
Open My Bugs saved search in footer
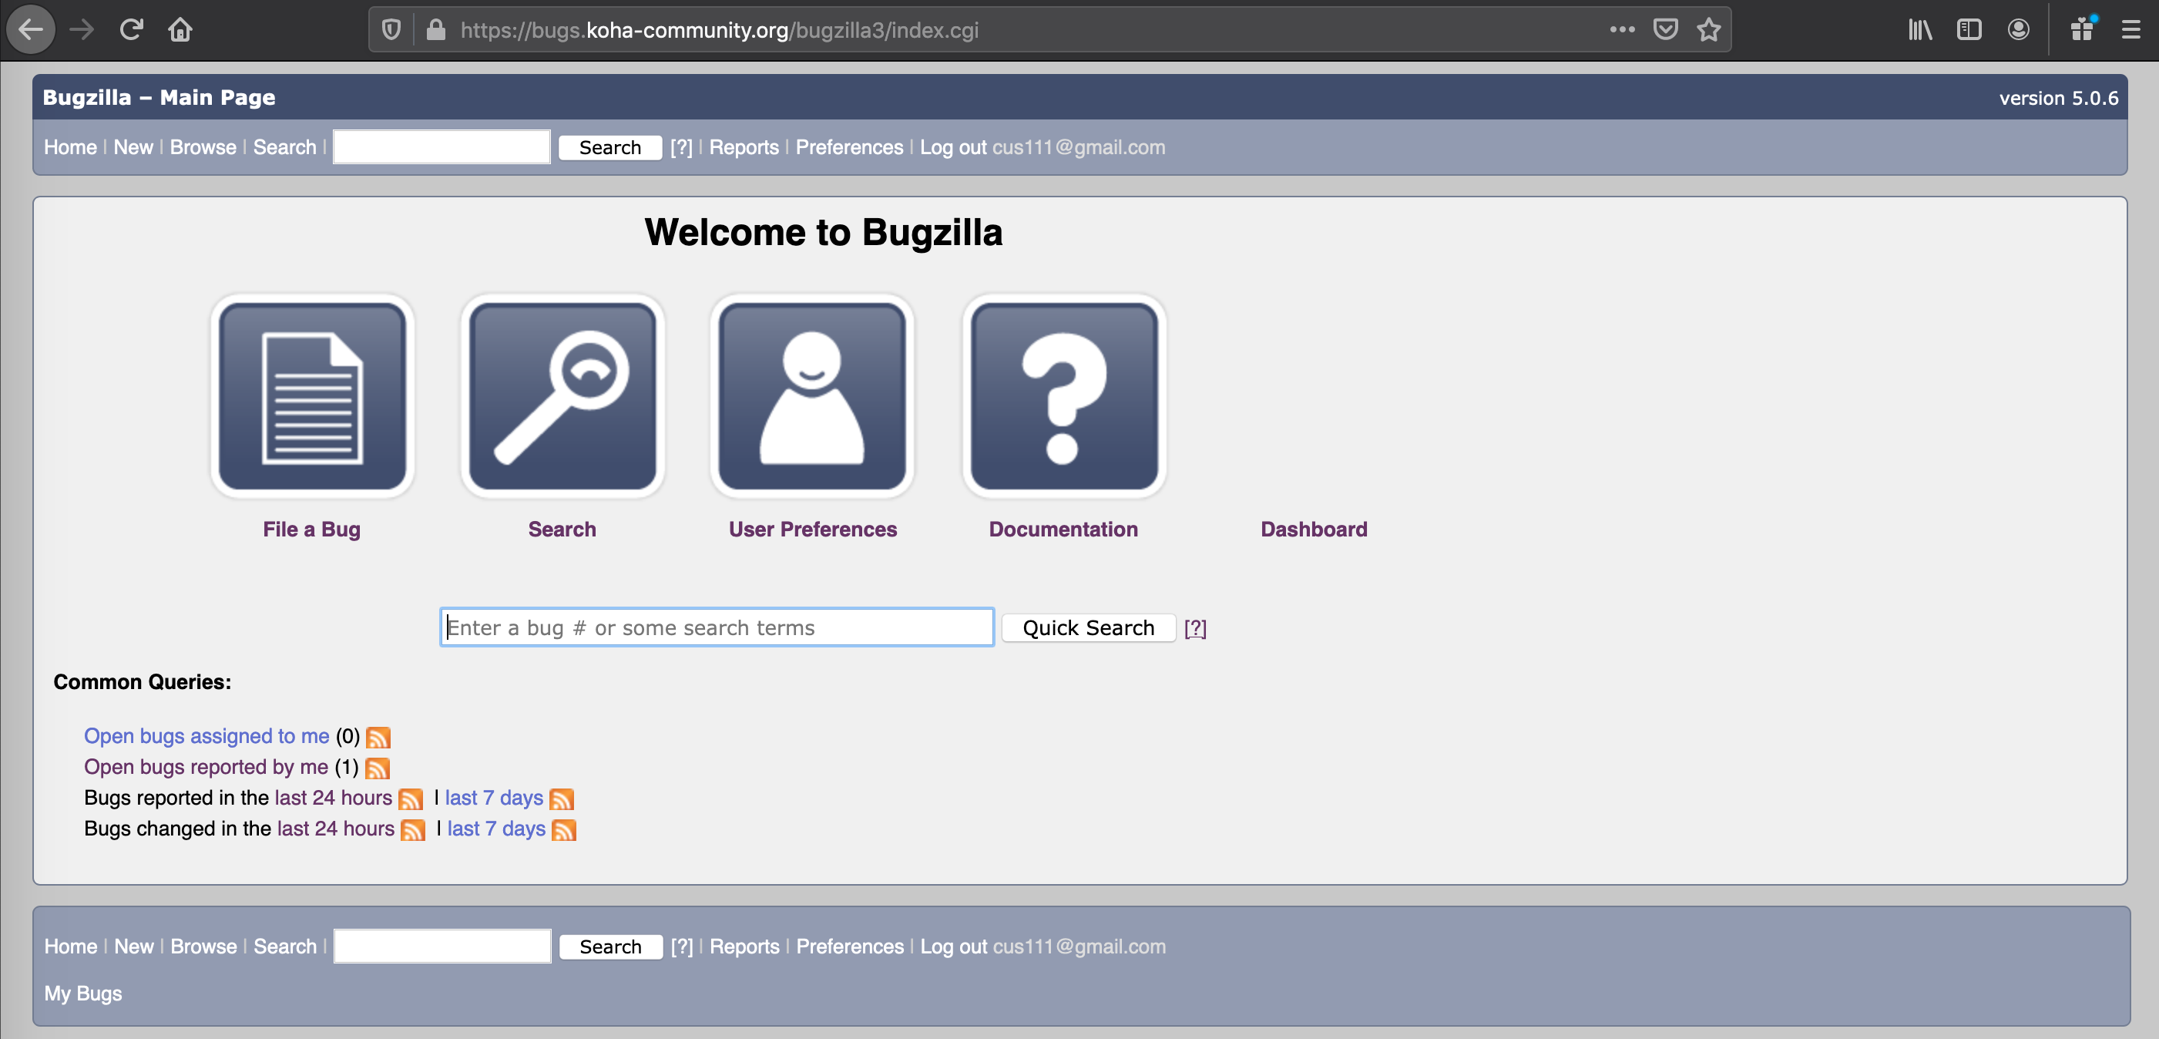83,994
